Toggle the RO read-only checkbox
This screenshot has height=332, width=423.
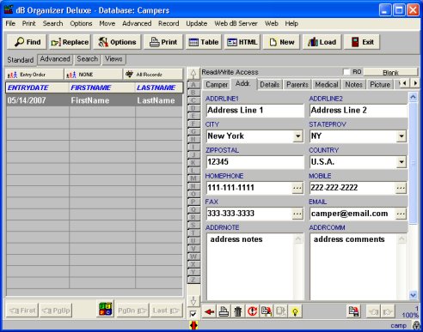[x=346, y=72]
